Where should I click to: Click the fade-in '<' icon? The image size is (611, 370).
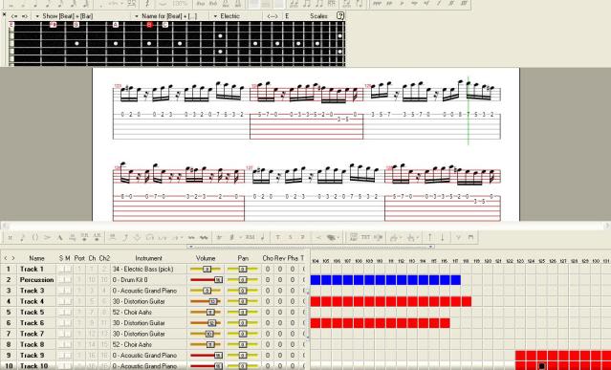(318, 237)
